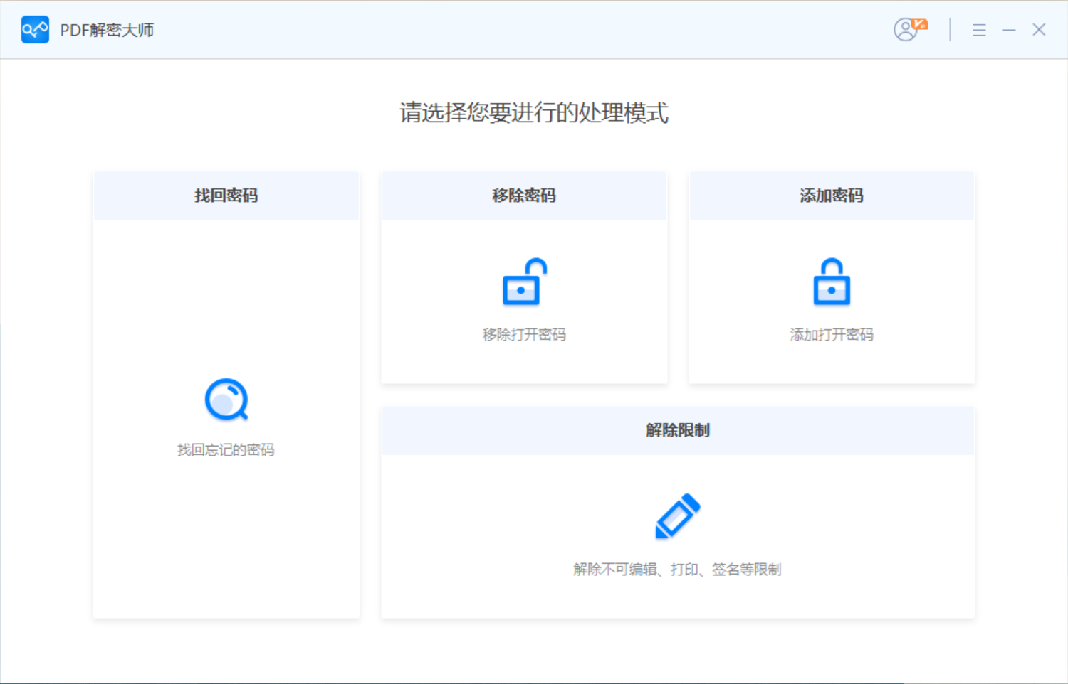This screenshot has width=1068, height=684.
Task: Select the pencil icon under 解除限制
Action: click(x=677, y=516)
